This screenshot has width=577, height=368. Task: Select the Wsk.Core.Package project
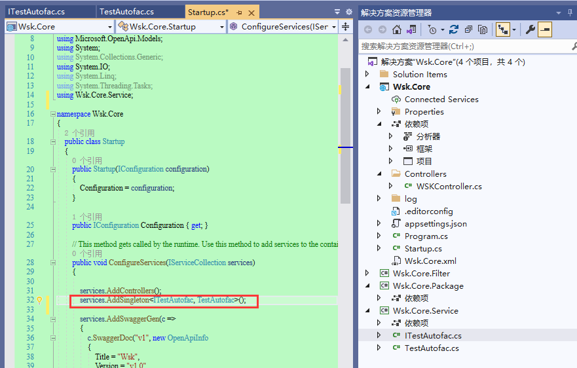pyautogui.click(x=428, y=285)
